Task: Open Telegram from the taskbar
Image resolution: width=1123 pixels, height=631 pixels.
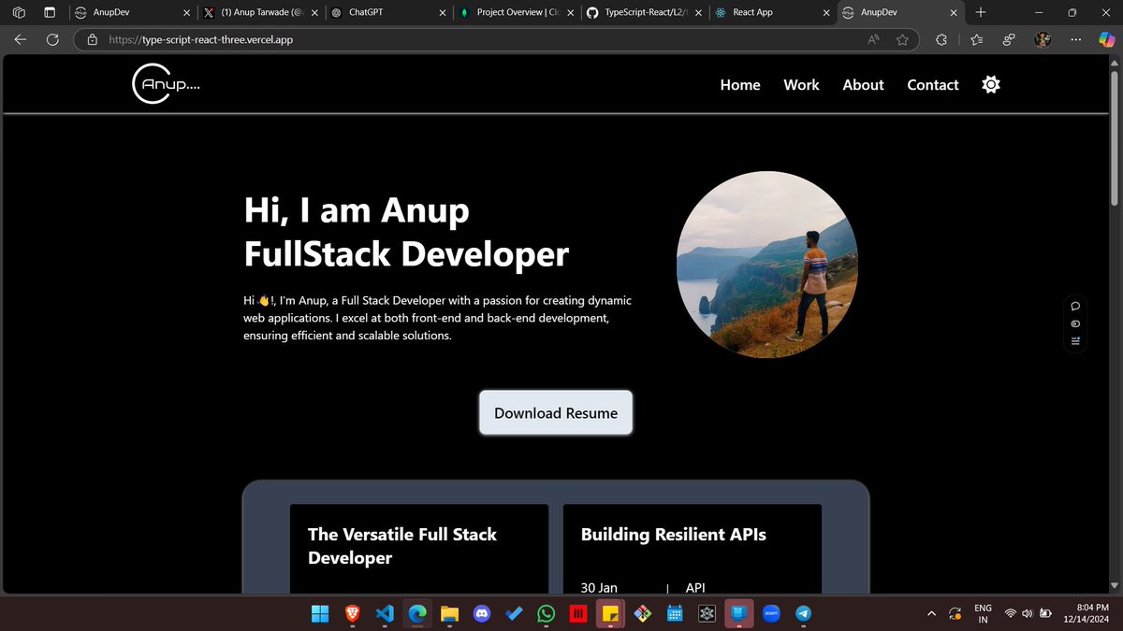Action: pos(803,613)
